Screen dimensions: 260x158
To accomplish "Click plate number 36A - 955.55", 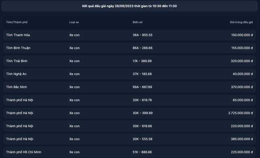I will click(x=142, y=35).
